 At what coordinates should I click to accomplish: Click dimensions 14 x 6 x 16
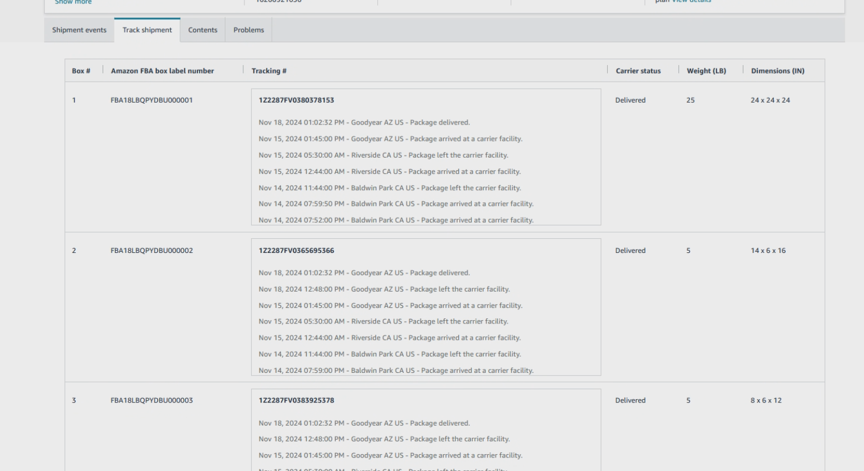click(768, 251)
